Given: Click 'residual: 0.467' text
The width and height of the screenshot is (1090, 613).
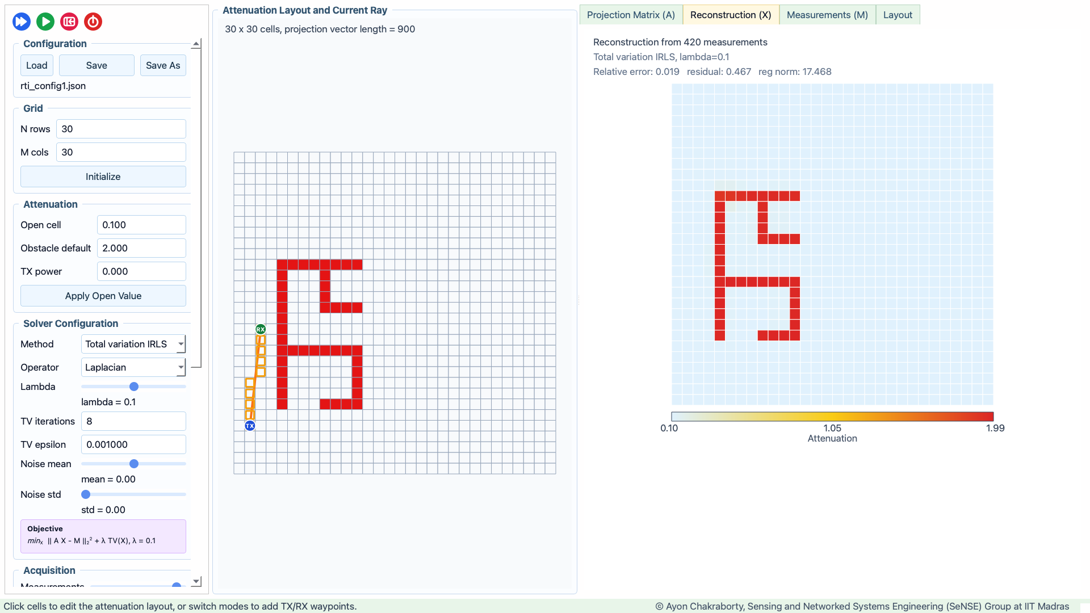Looking at the screenshot, I should pyautogui.click(x=719, y=72).
